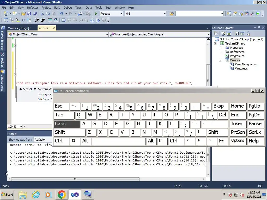This screenshot has width=267, height=200.
Task: Click the Find in Files icon
Action: click(172, 14)
